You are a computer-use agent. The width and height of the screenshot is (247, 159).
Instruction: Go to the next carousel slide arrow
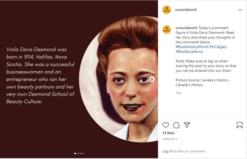(x=152, y=79)
